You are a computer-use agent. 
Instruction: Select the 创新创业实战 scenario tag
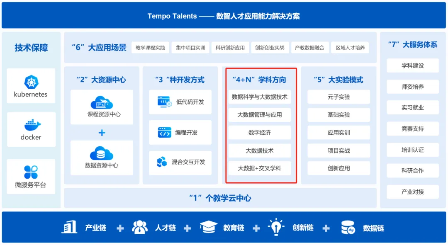click(x=270, y=48)
